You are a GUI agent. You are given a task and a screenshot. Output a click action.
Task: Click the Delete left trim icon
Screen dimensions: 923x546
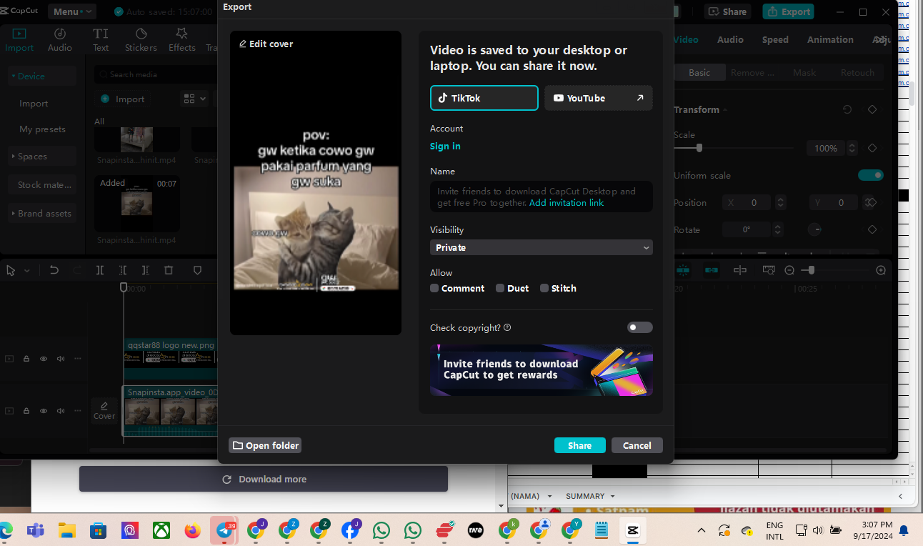click(123, 270)
